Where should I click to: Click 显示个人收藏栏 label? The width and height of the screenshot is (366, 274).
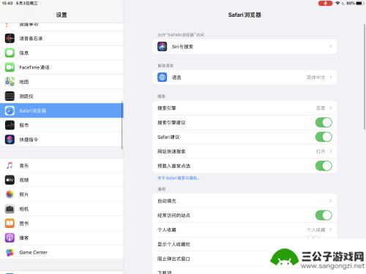click(x=173, y=244)
